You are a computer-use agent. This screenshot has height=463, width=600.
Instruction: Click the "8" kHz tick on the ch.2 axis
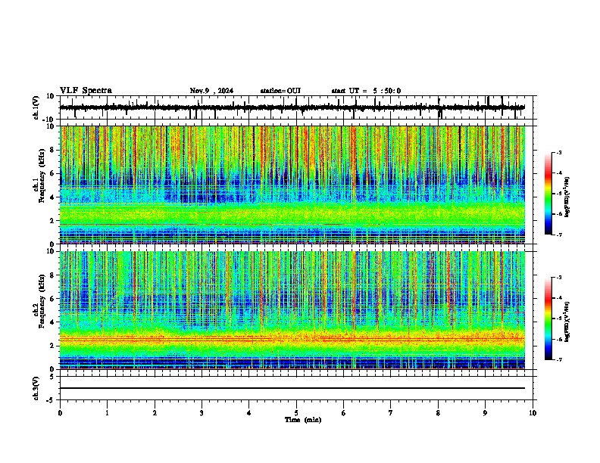tap(52, 275)
